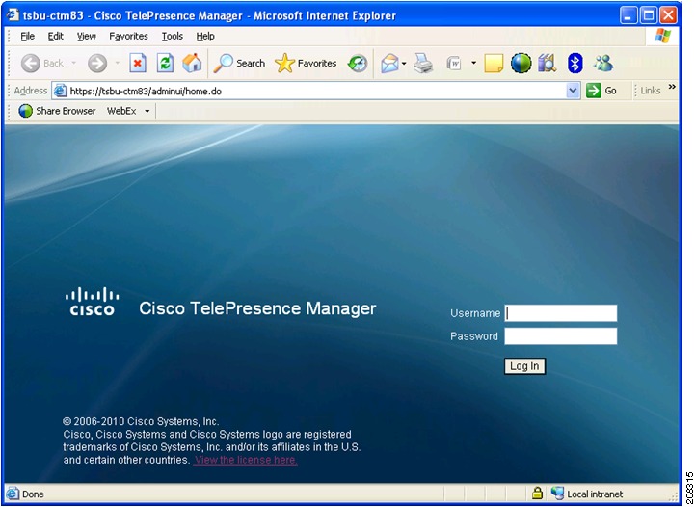Screen dimensions: 695x507
Task: Minimize the Internet Explorer window
Action: [628, 16]
